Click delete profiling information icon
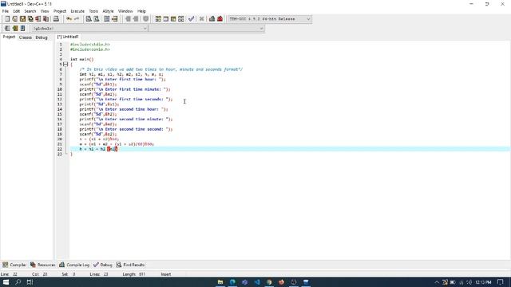The height and width of the screenshot is (287, 511). 220,19
